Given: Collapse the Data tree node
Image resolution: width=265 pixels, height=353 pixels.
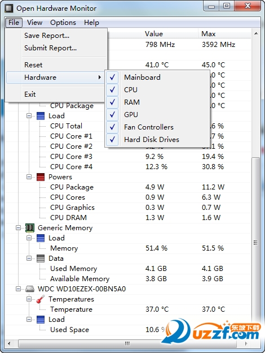Looking at the screenshot, I should point(29,258).
